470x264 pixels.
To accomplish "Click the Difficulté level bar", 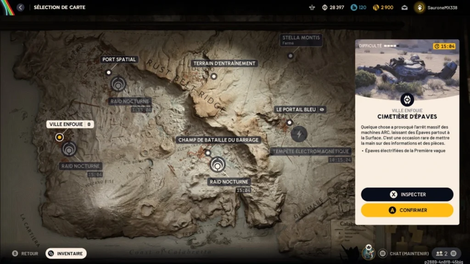I will click(x=391, y=46).
